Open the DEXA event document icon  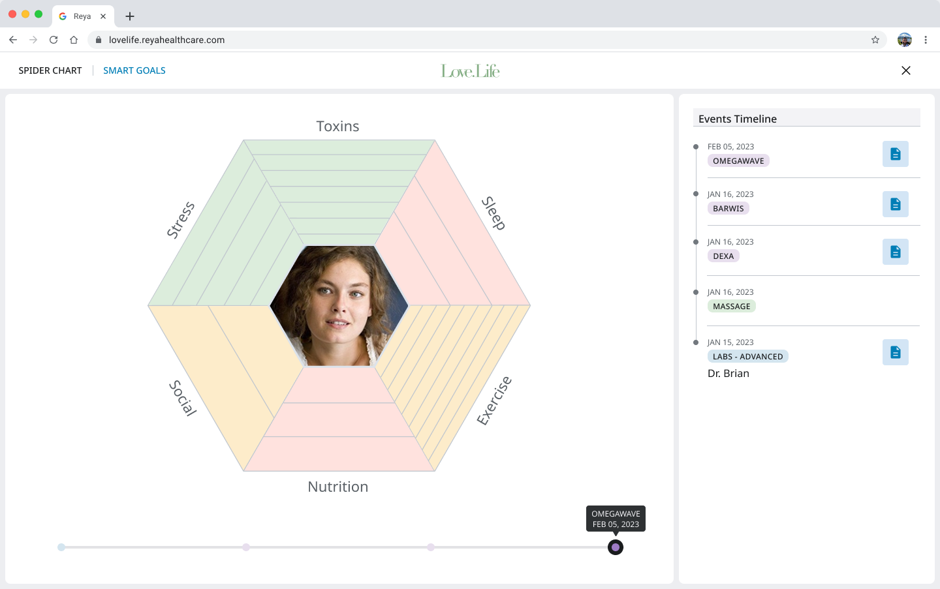[895, 252]
